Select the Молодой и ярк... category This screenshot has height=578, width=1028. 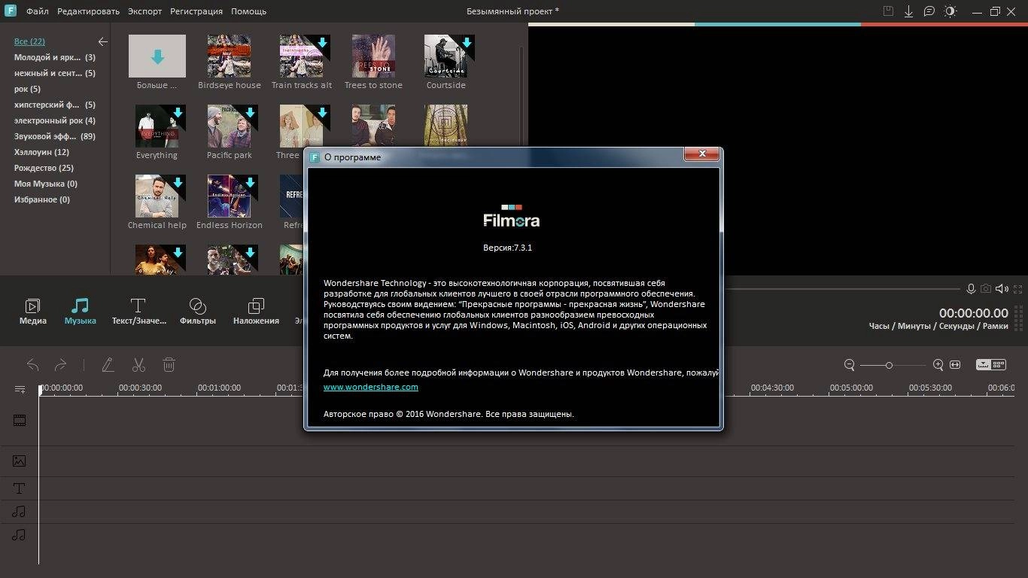point(55,57)
